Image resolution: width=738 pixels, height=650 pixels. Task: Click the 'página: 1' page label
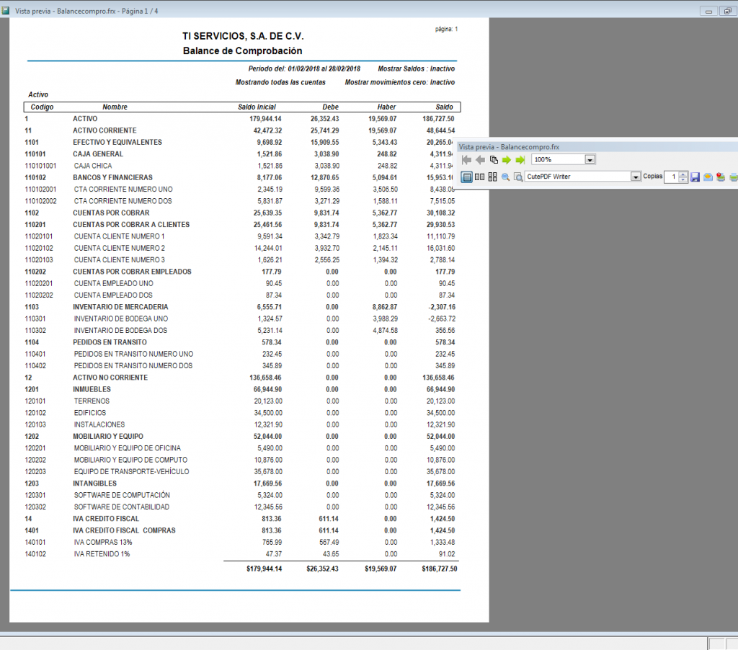pos(446,29)
